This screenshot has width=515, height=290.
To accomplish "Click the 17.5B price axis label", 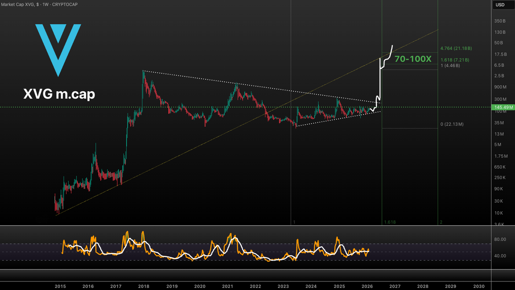I will [500, 54].
